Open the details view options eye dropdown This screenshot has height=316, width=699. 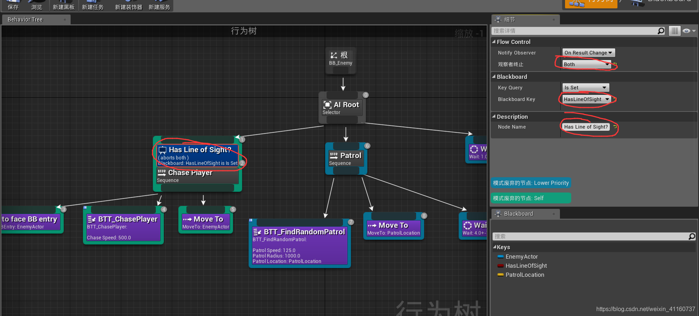(x=689, y=31)
